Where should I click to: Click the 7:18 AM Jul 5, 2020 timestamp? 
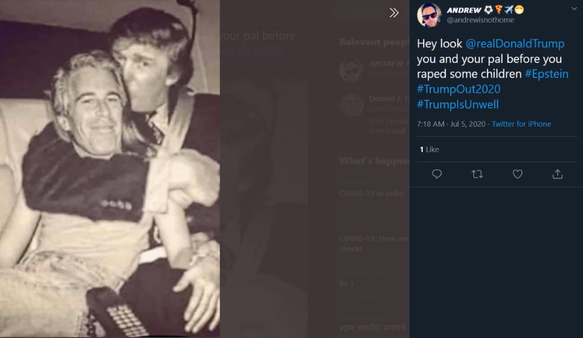pyautogui.click(x=452, y=124)
